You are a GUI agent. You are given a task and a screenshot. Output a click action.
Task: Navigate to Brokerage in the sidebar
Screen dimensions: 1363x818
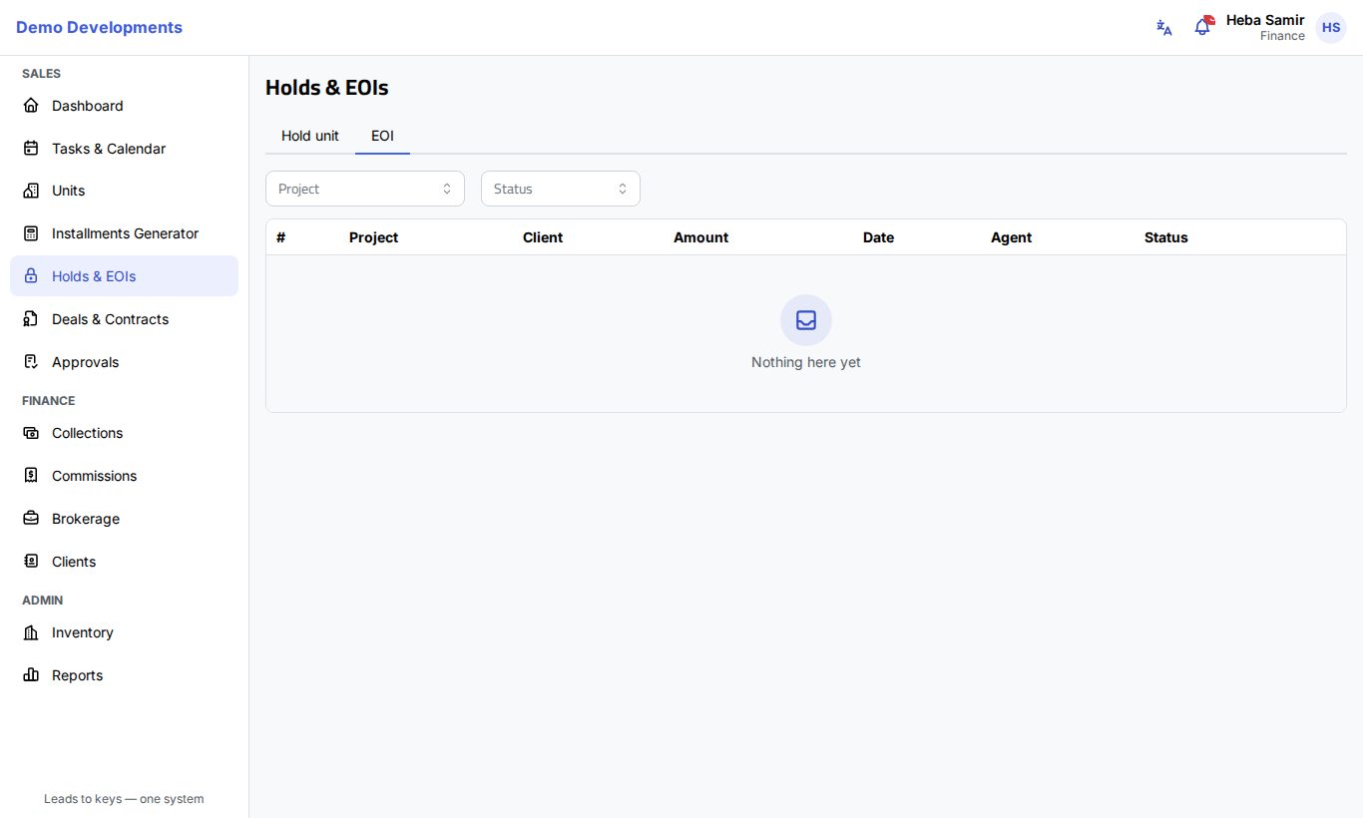[x=124, y=519]
